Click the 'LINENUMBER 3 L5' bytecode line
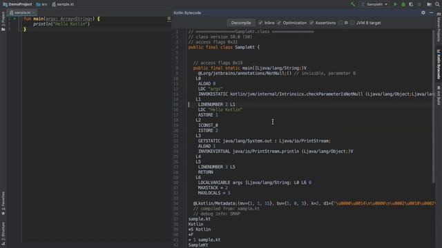Screen dimensions: 442x248 [x=216, y=167]
